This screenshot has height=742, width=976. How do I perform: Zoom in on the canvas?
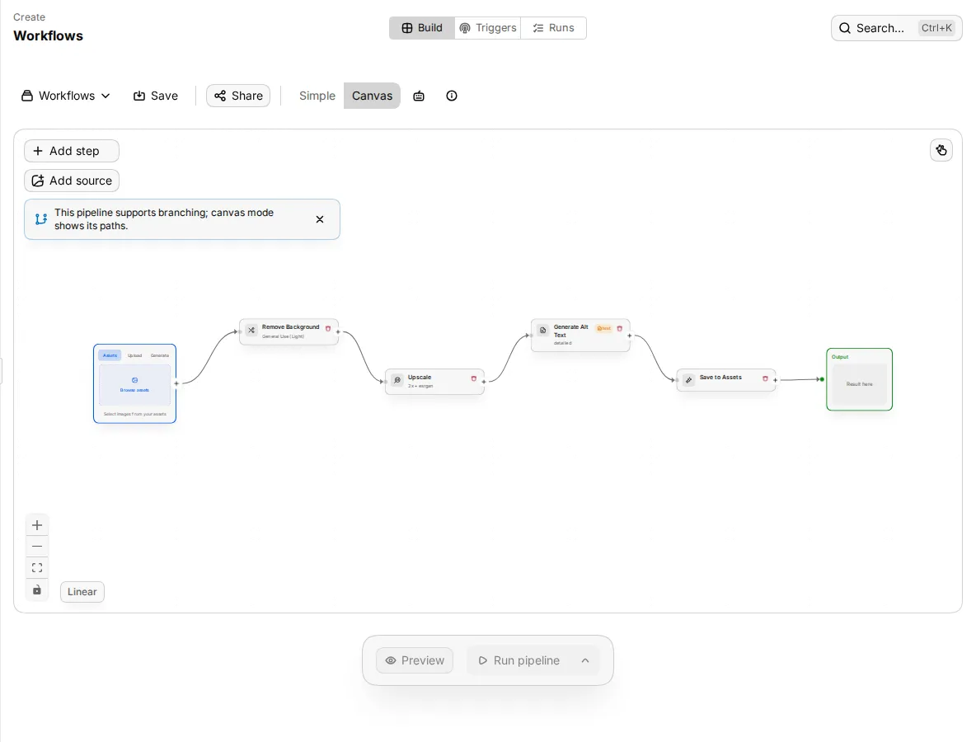click(37, 525)
